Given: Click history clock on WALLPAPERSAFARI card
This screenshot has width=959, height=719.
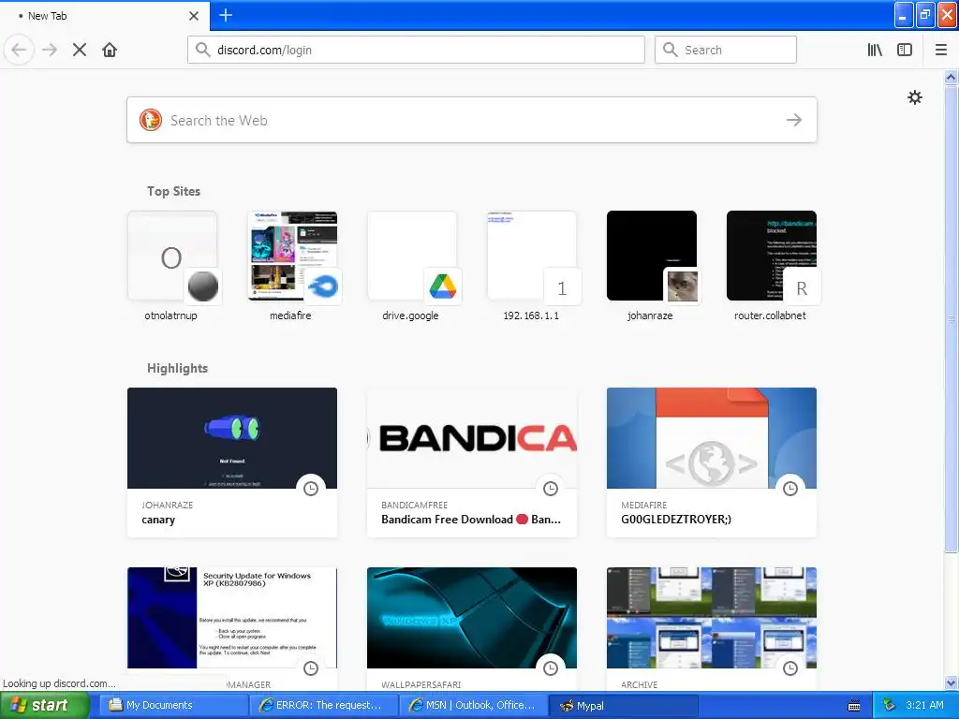Looking at the screenshot, I should pyautogui.click(x=551, y=668).
